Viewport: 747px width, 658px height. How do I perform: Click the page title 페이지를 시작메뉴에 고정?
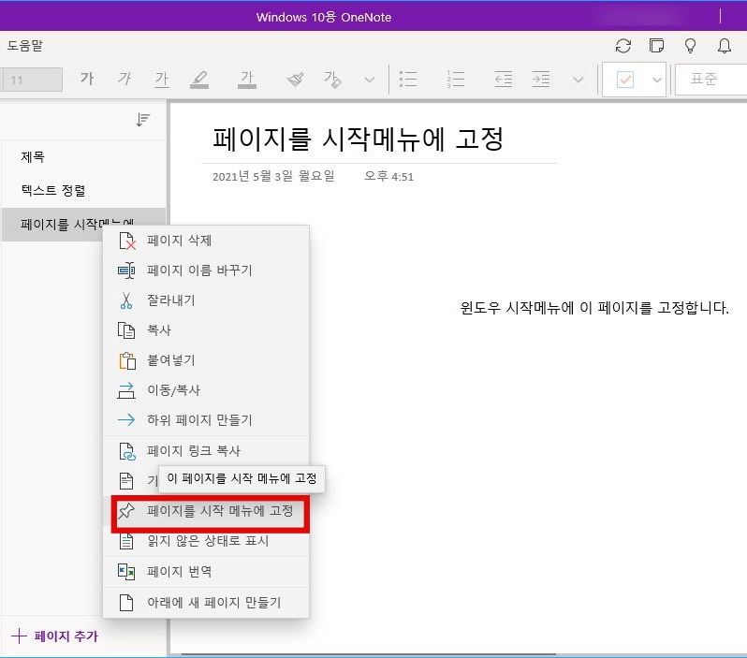click(358, 139)
